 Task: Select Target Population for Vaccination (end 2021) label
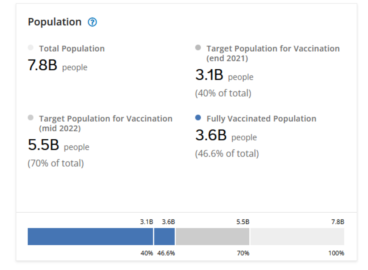click(273, 53)
